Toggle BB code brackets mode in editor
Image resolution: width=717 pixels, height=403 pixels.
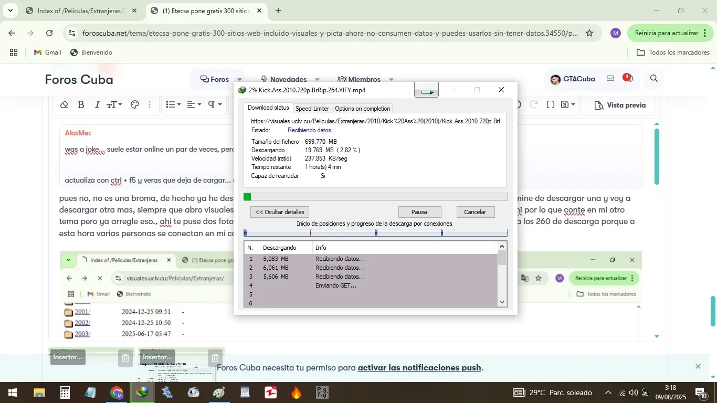551,105
